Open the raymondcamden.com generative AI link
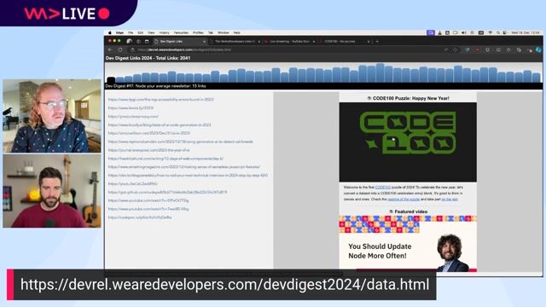This screenshot has width=546, height=307. pyautogui.click(x=180, y=142)
